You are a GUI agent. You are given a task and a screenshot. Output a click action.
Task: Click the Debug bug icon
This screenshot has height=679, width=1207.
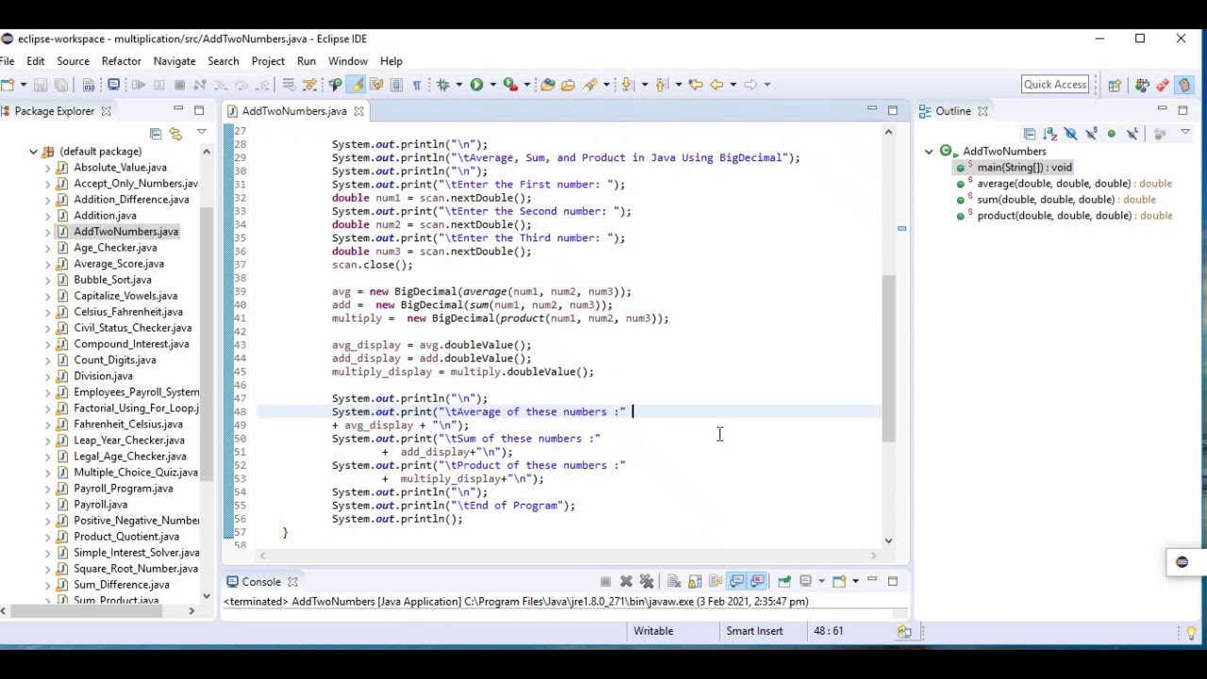click(x=442, y=85)
